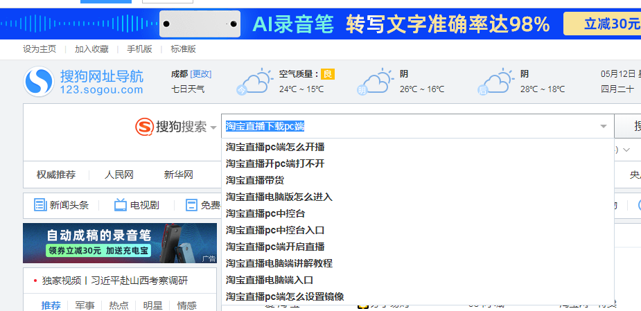The height and width of the screenshot is (311, 641).
Task: Pick suggestion 淘宝直播电脑端入口
Action: 417,280
